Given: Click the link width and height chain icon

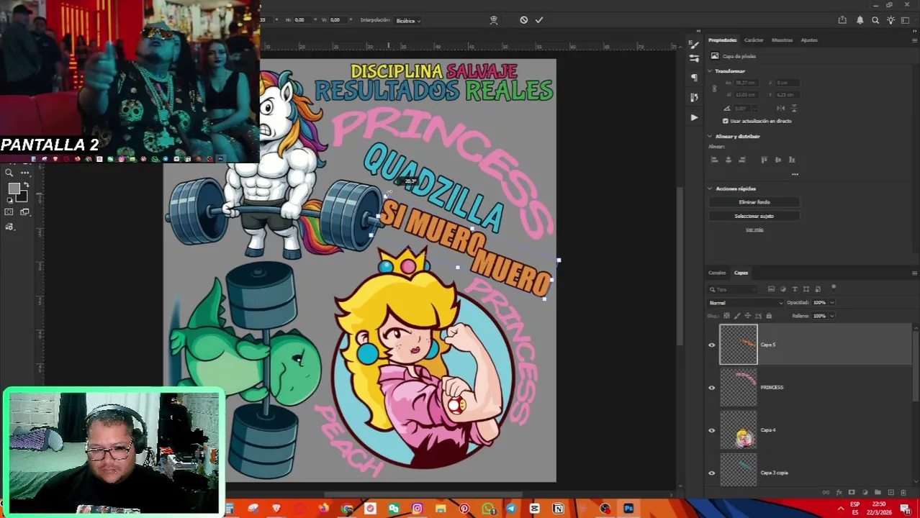Looking at the screenshot, I should (x=714, y=88).
